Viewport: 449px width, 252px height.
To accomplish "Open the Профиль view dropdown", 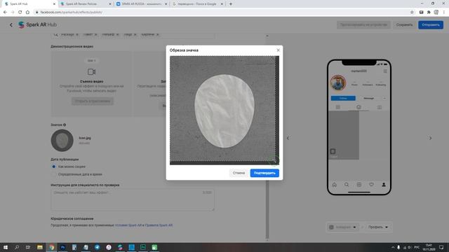I will pos(377,227).
